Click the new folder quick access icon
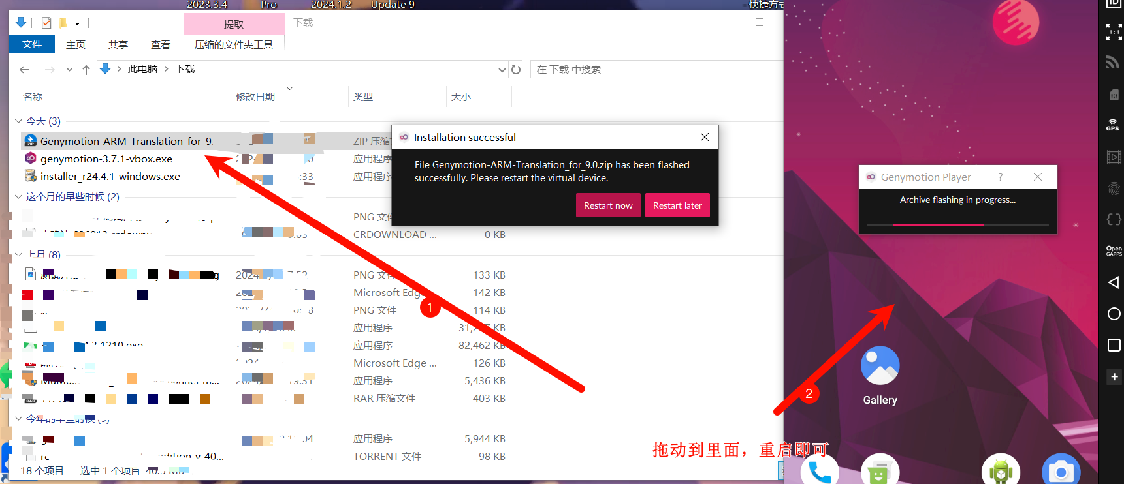 (x=63, y=23)
